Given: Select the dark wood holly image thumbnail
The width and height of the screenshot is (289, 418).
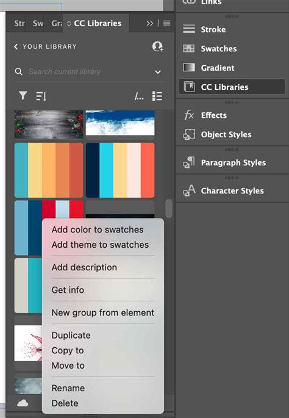Looking at the screenshot, I should [x=49, y=124].
